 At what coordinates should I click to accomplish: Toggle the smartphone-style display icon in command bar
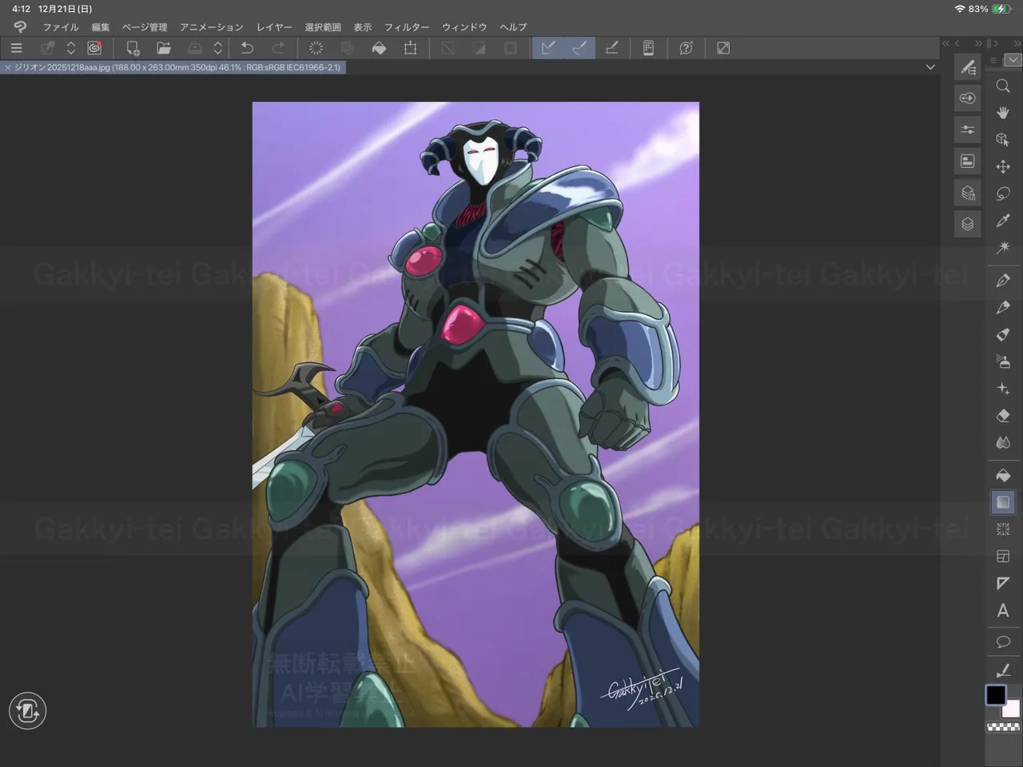648,48
